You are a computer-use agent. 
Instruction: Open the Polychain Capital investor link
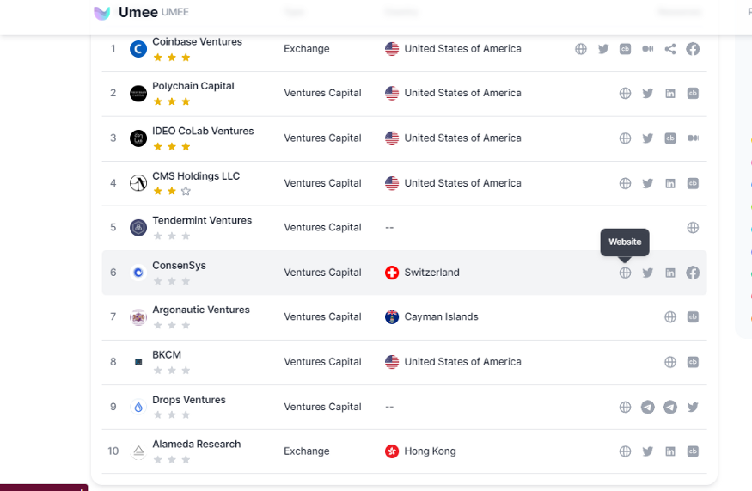193,86
